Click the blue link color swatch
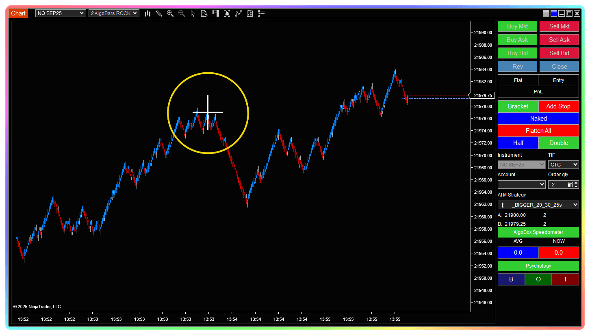The image size is (590, 335). coord(554,13)
